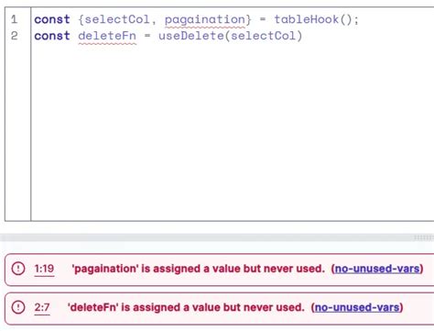The width and height of the screenshot is (434, 331).
Task: Click the empty area of the code editor
Action: tap(232, 131)
